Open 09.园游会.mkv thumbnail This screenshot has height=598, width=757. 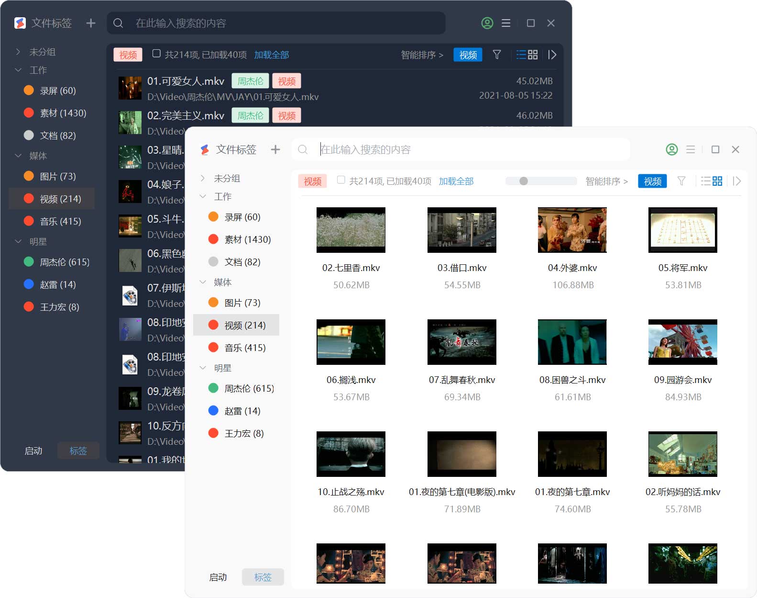683,342
